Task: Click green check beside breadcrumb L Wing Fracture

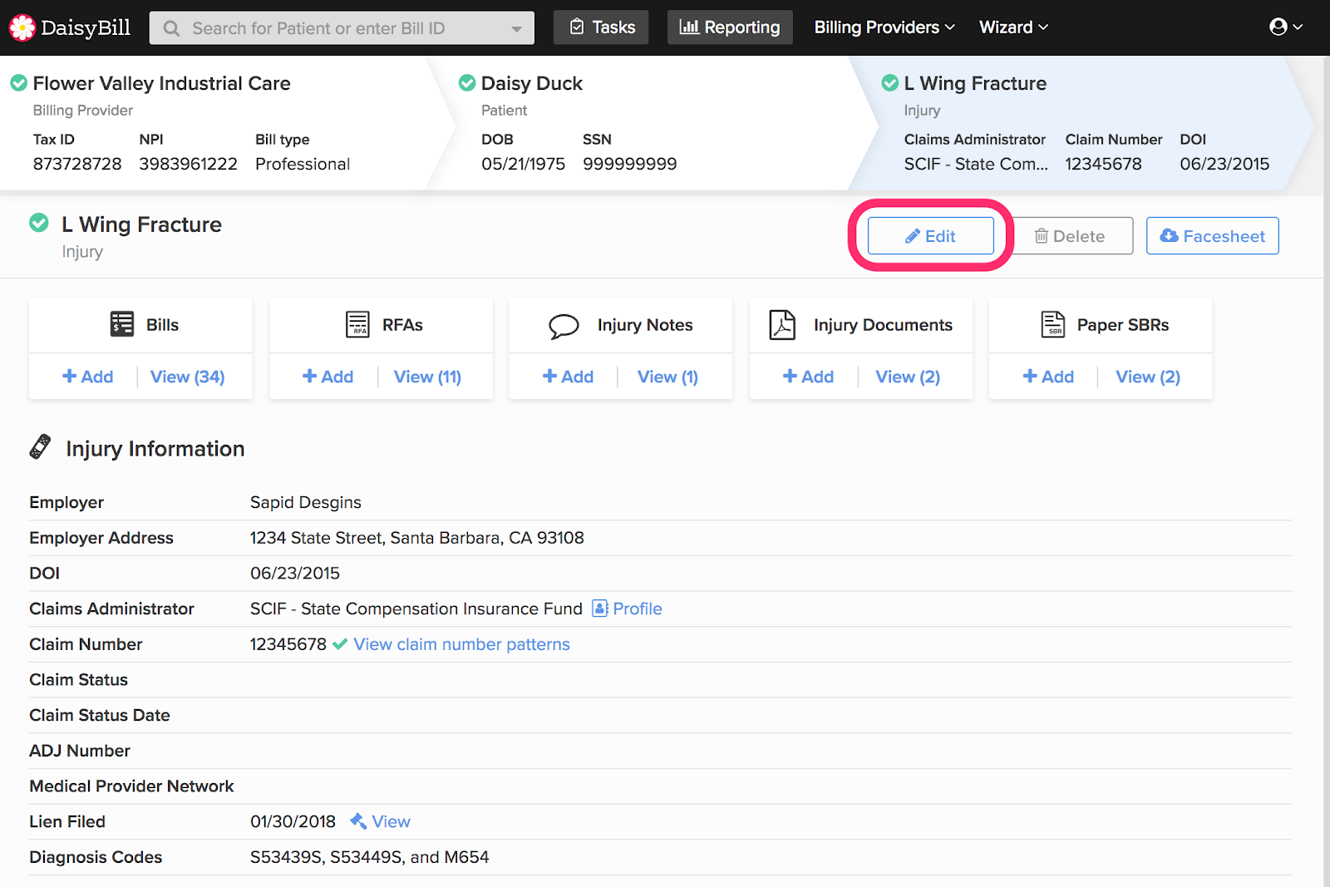Action: click(890, 83)
